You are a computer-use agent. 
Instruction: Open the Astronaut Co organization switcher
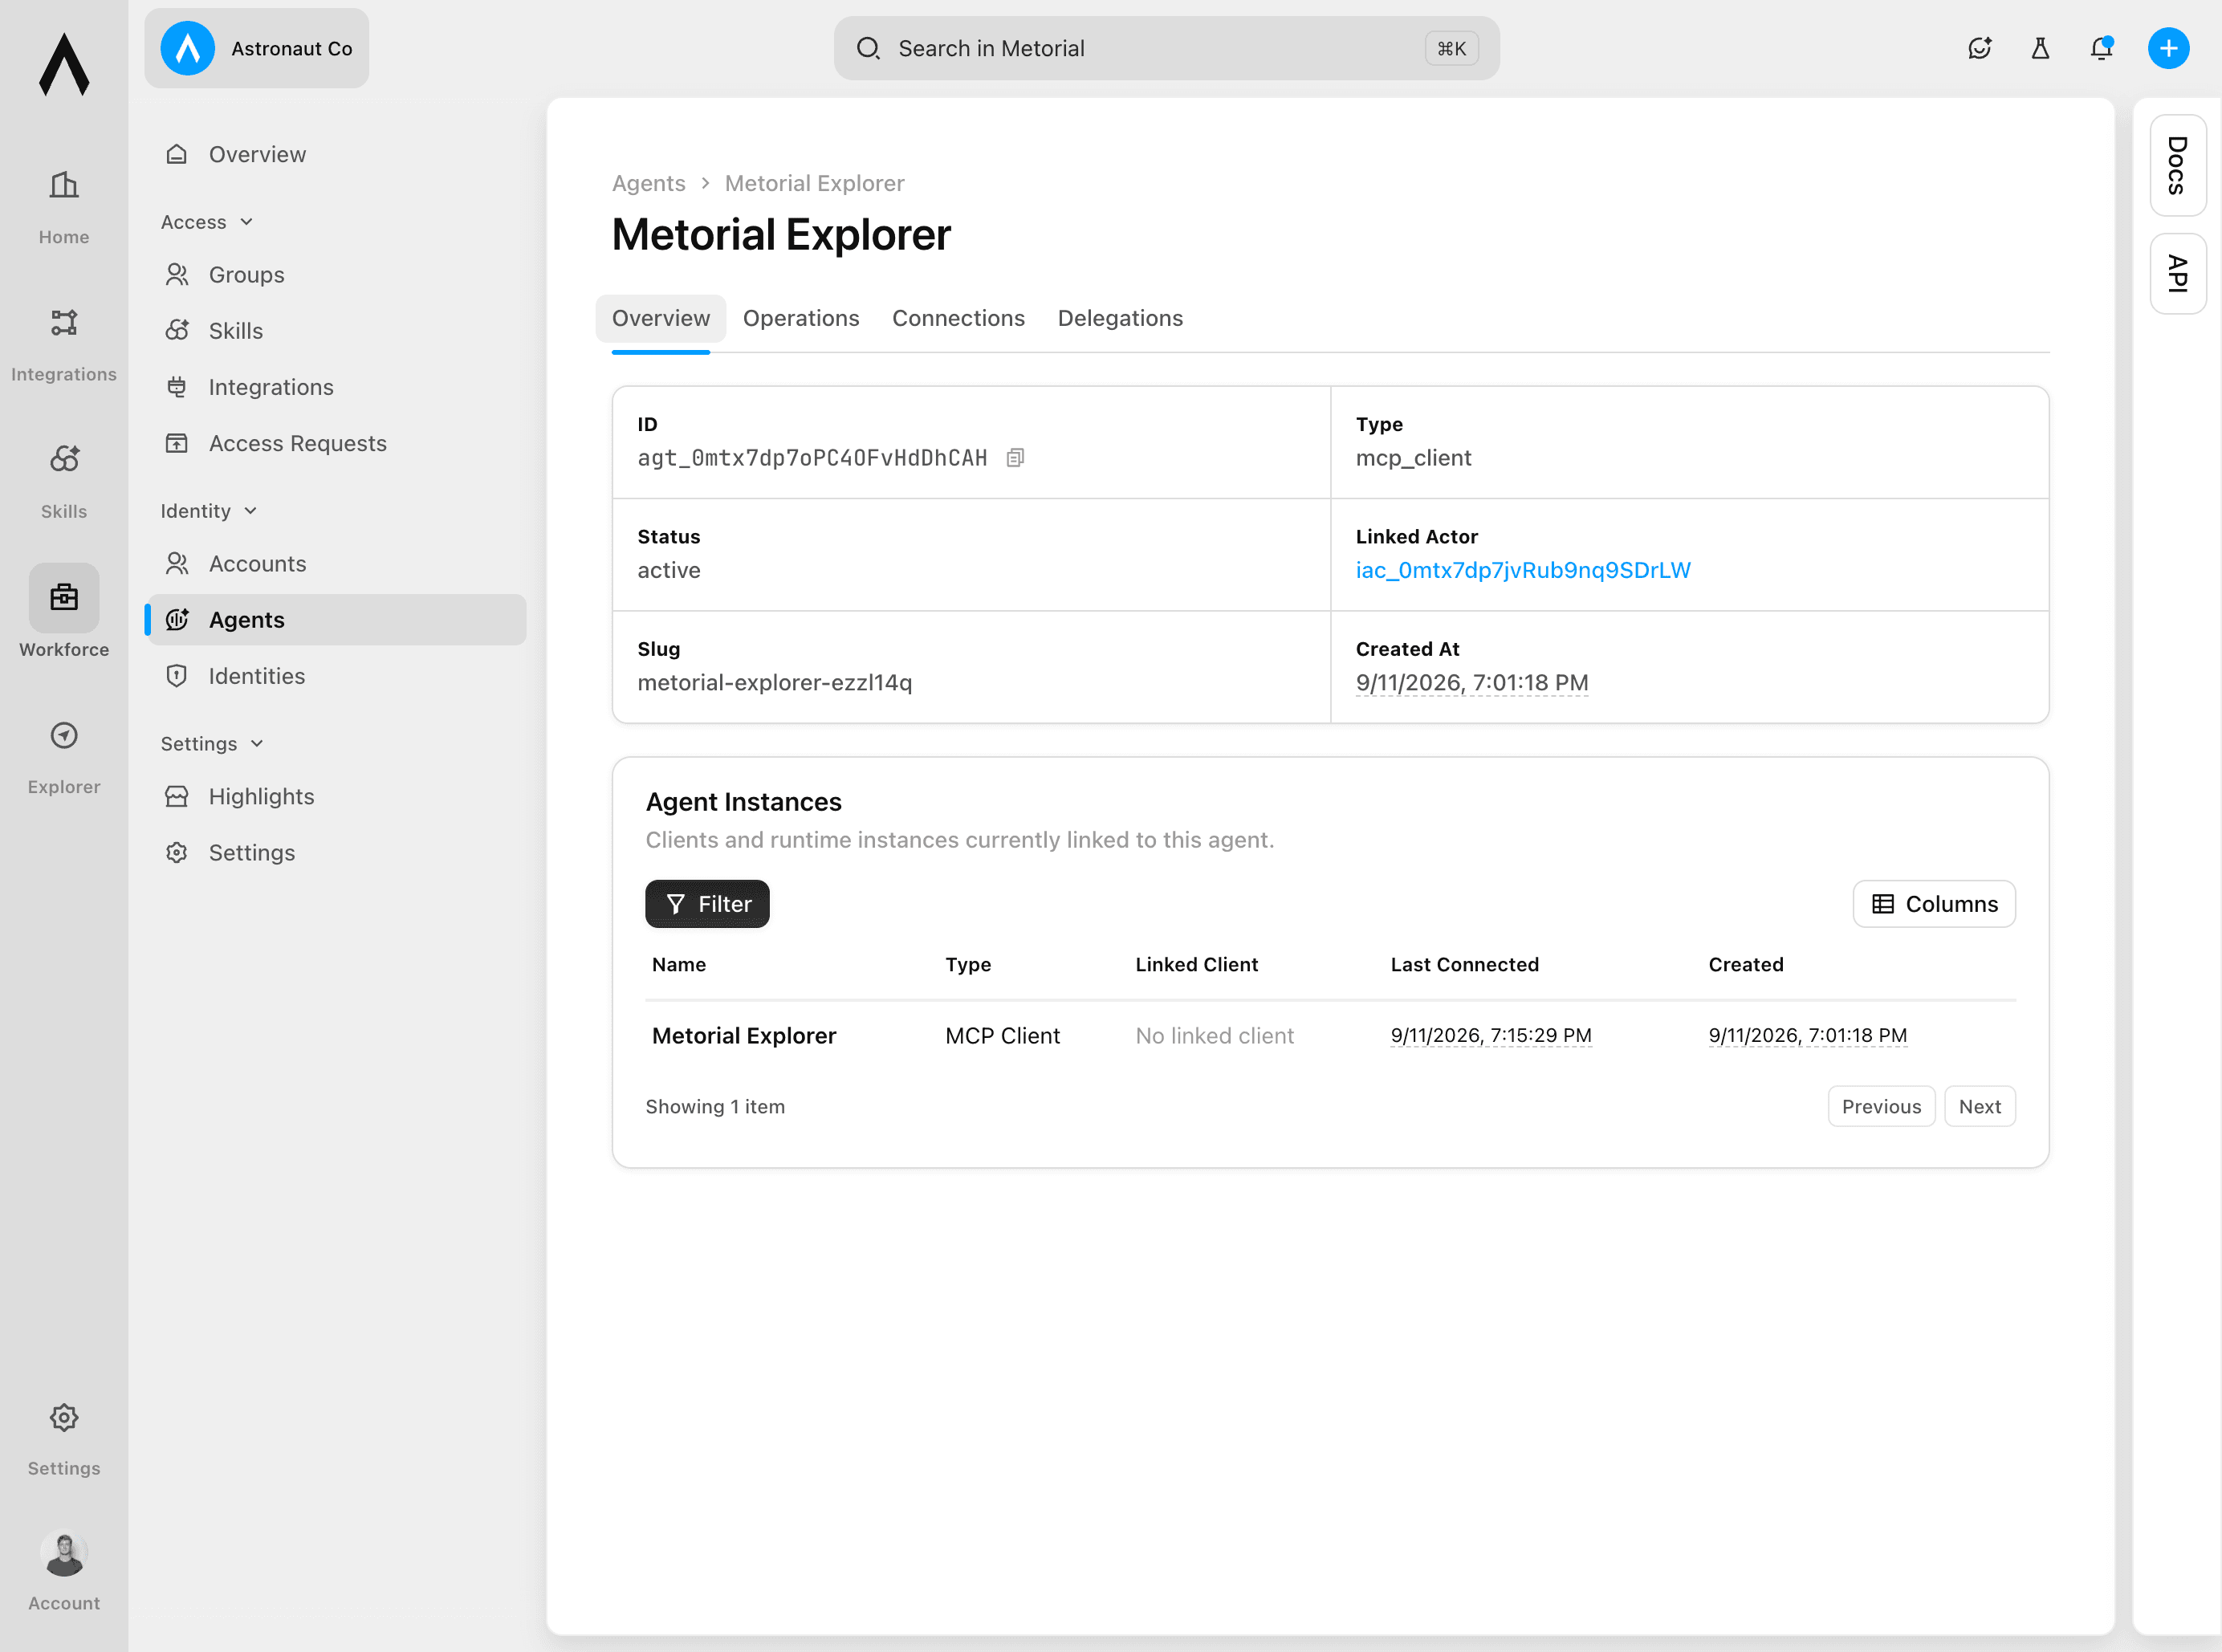(257, 48)
